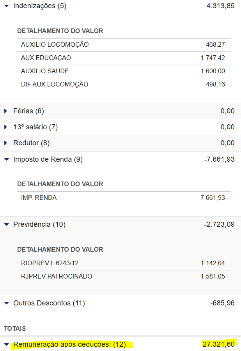Collapse the Indenizações (5) section arrow

[6, 6]
